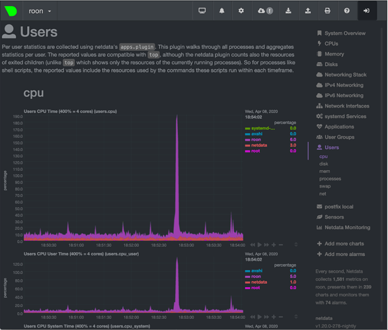Click the Users CPU Time chart resize handle

pos(296,245)
